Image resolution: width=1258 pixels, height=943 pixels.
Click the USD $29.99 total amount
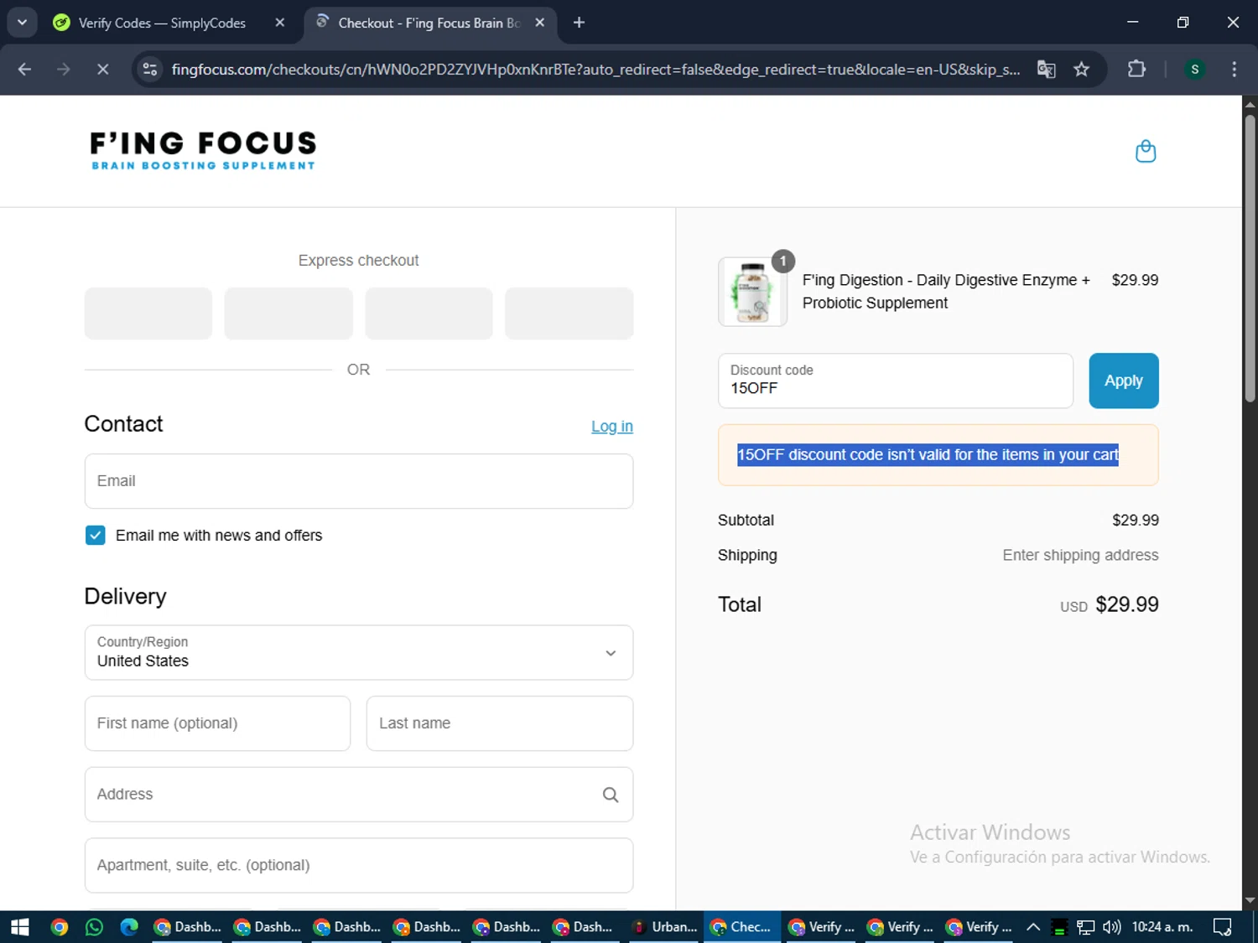pos(1109,605)
